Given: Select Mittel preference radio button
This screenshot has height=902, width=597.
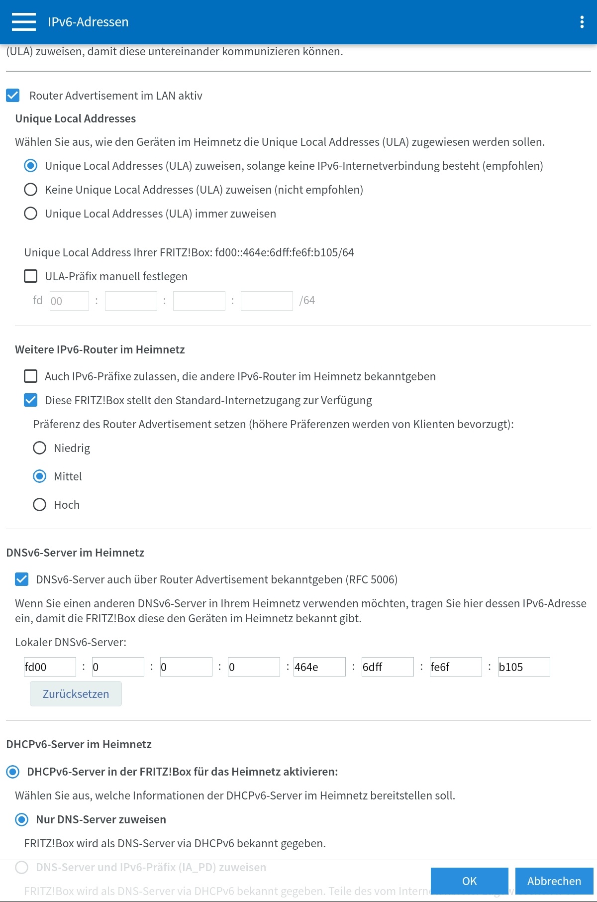Looking at the screenshot, I should point(40,476).
